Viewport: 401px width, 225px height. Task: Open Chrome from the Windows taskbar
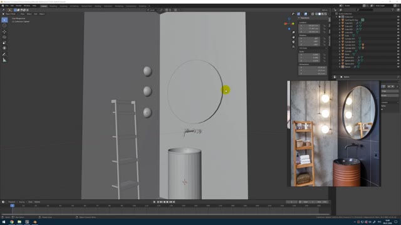[12, 222]
